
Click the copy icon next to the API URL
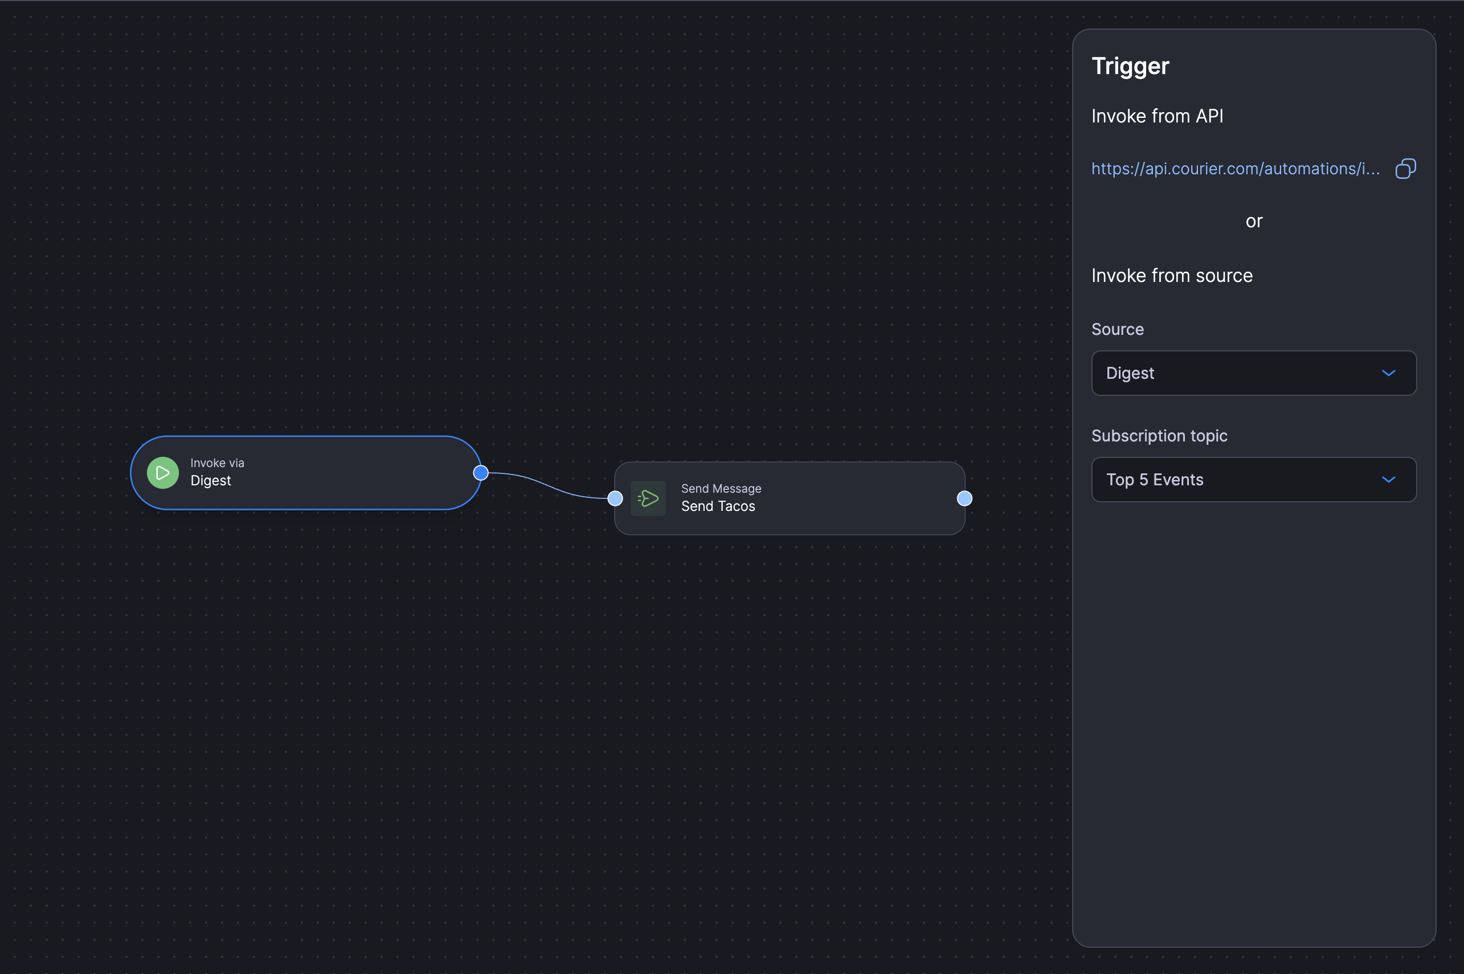(1405, 169)
